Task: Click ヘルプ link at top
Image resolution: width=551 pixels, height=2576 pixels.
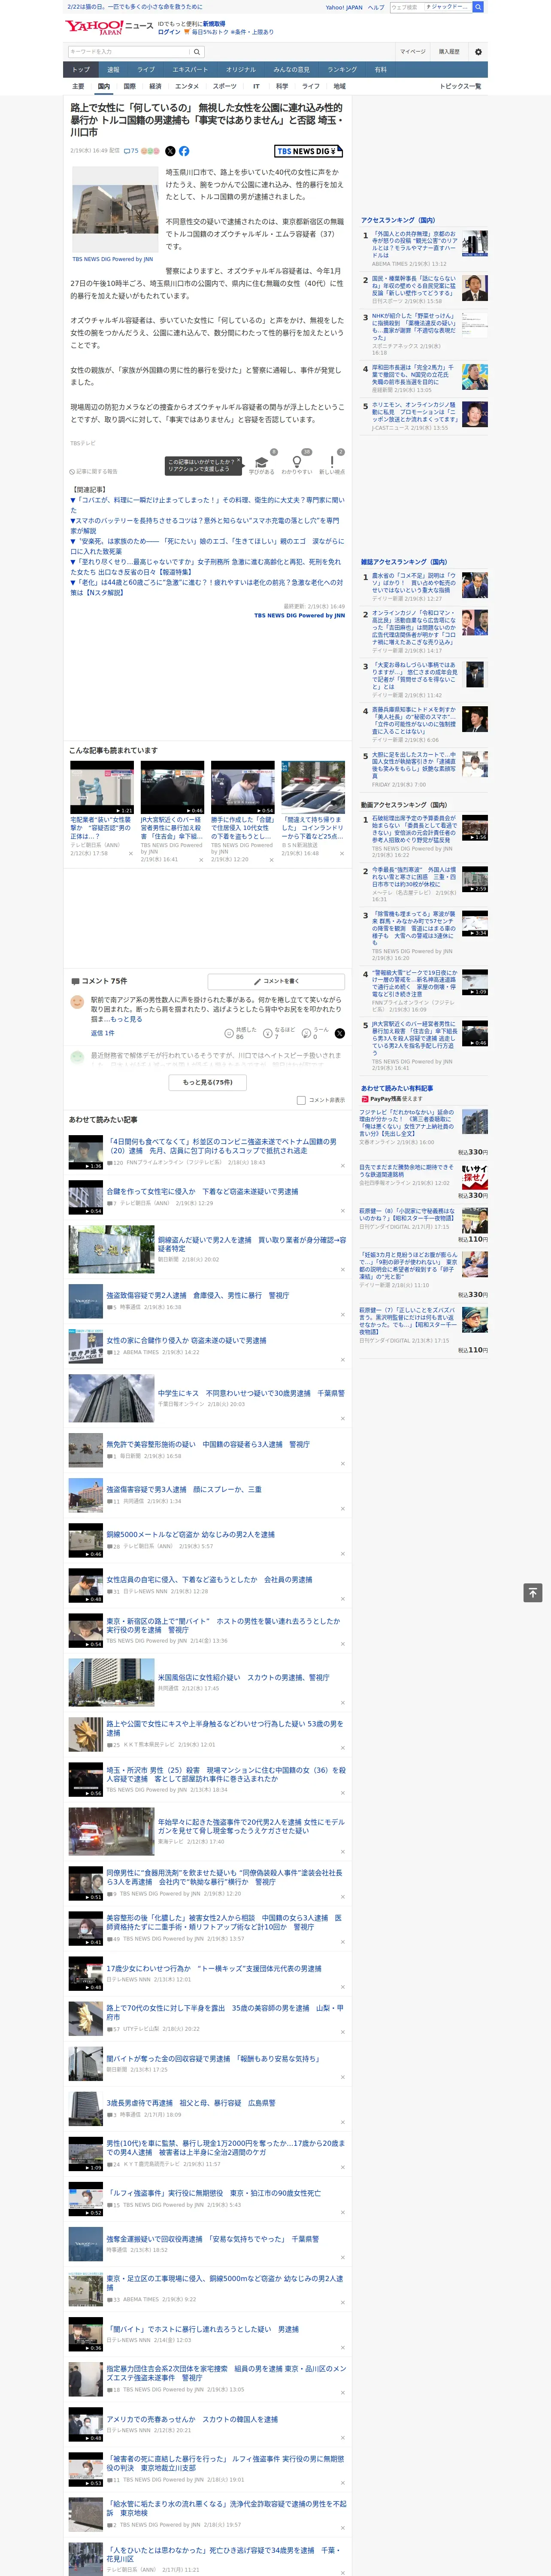Action: coord(376,7)
